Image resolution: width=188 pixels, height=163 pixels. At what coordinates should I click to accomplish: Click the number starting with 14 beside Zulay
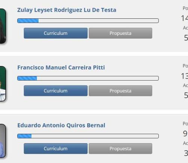click(185, 18)
